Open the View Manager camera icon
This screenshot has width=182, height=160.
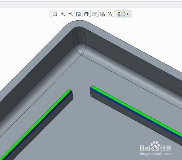102,14
